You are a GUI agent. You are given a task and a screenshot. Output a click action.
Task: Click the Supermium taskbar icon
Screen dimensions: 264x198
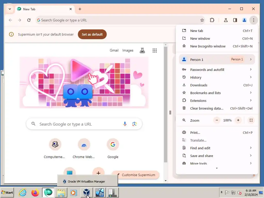point(48,192)
